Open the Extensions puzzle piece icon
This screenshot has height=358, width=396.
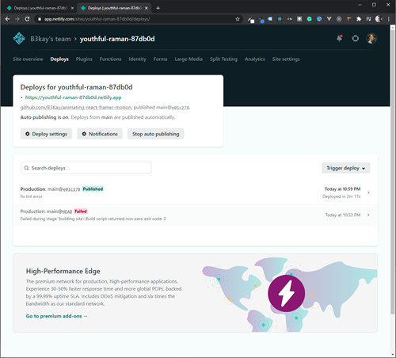tap(359, 19)
